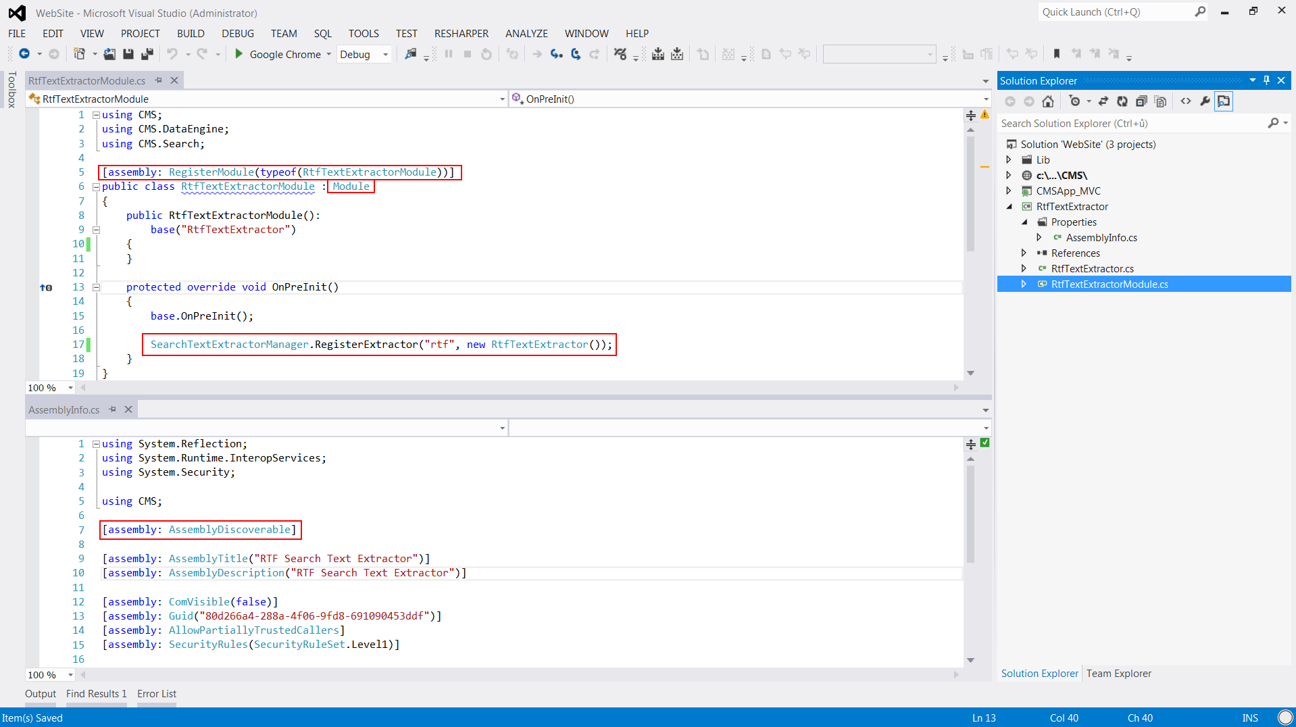Click Pending Changes Filter clock icon
The image size is (1296, 727).
point(1074,101)
